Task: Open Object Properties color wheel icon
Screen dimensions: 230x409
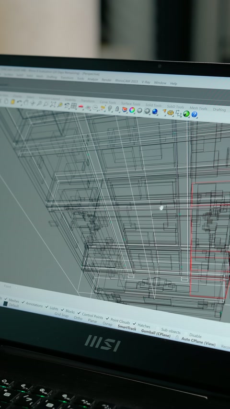Action: pyautogui.click(x=132, y=110)
